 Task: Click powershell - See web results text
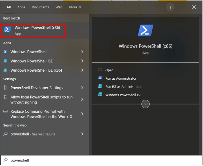(33, 134)
